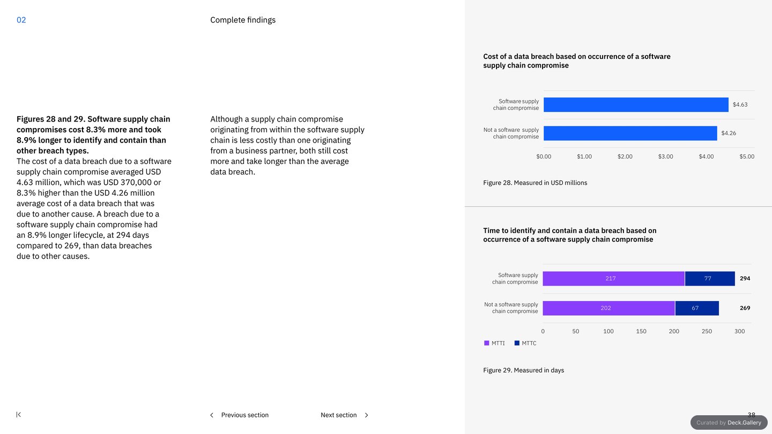Image resolution: width=772 pixels, height=434 pixels.
Task: Click the MTTC dark blue legend swatch
Action: (x=517, y=343)
